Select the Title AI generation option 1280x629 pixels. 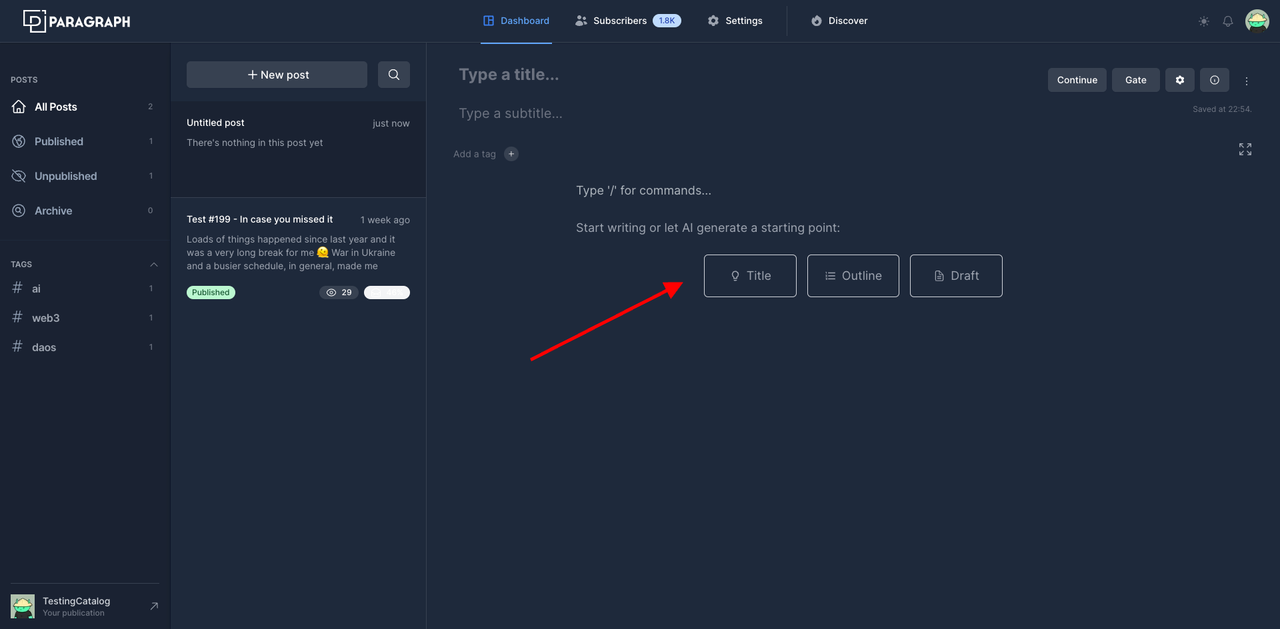click(x=750, y=275)
